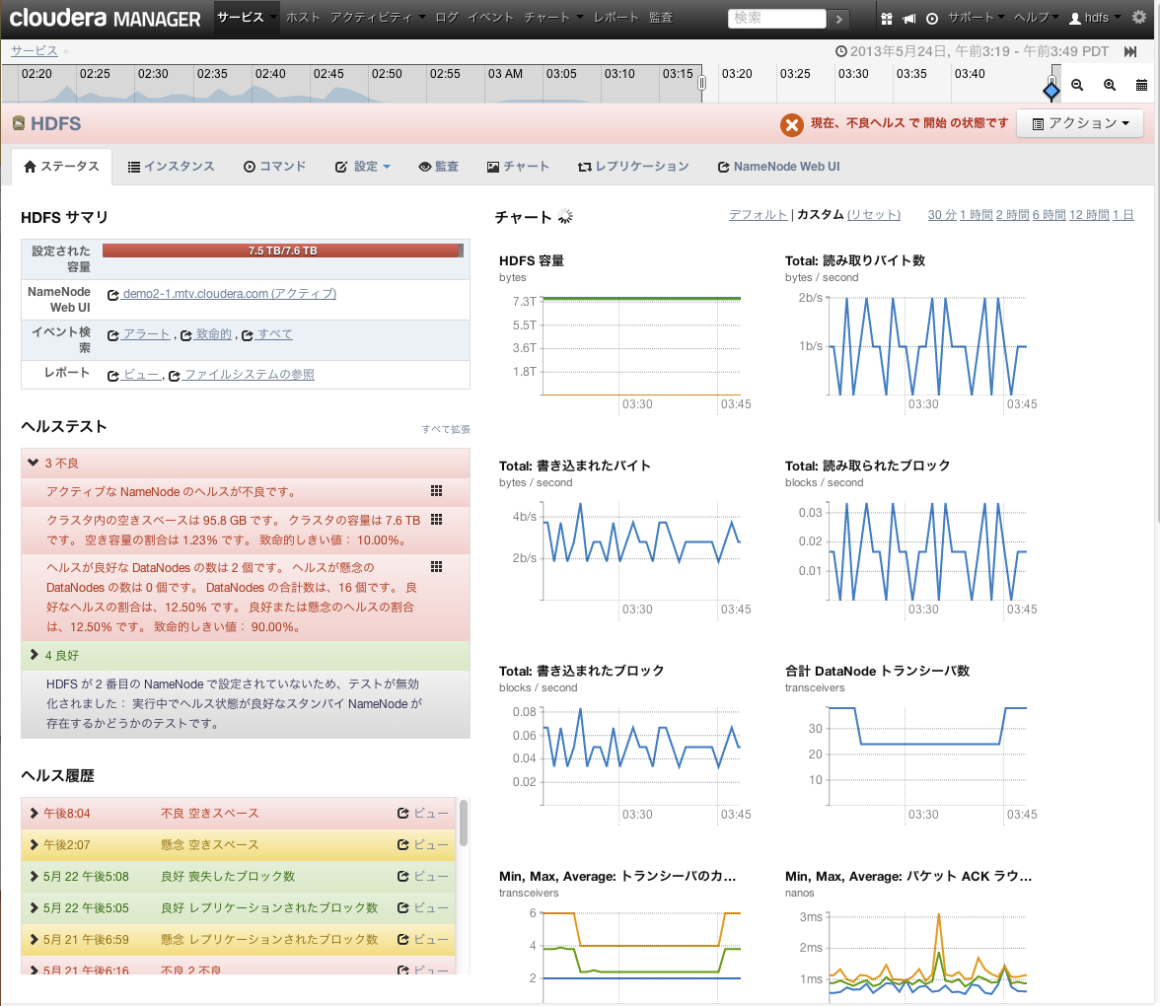Screen dimensions: 1160x1006
Task: Zoom in the timeline with magnifier-plus icon
Action: pos(1110,85)
